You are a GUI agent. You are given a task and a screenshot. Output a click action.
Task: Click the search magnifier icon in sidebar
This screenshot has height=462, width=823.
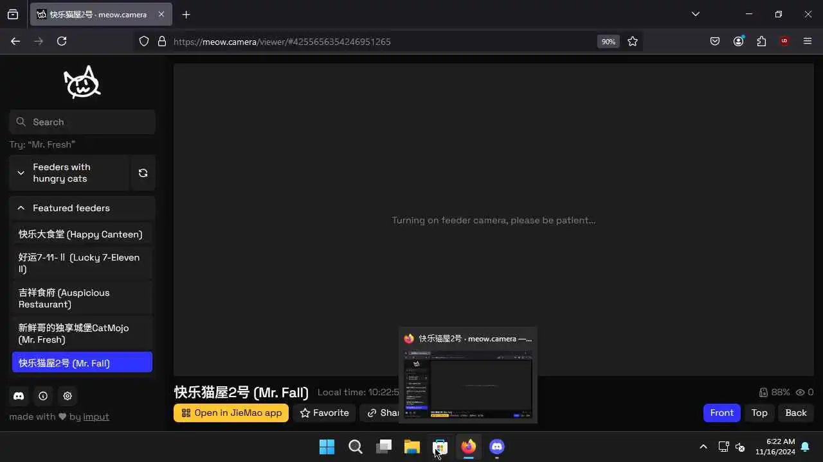point(21,122)
